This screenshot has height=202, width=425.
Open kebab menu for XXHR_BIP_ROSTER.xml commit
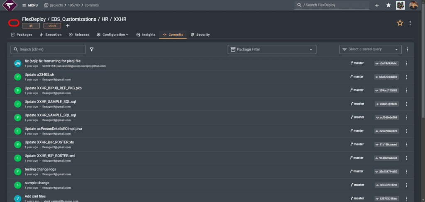click(406, 158)
